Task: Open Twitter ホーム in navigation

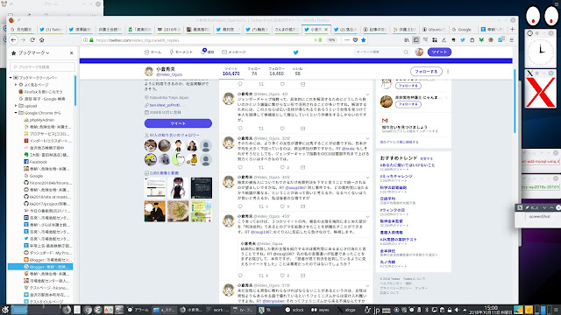Action: pos(153,52)
